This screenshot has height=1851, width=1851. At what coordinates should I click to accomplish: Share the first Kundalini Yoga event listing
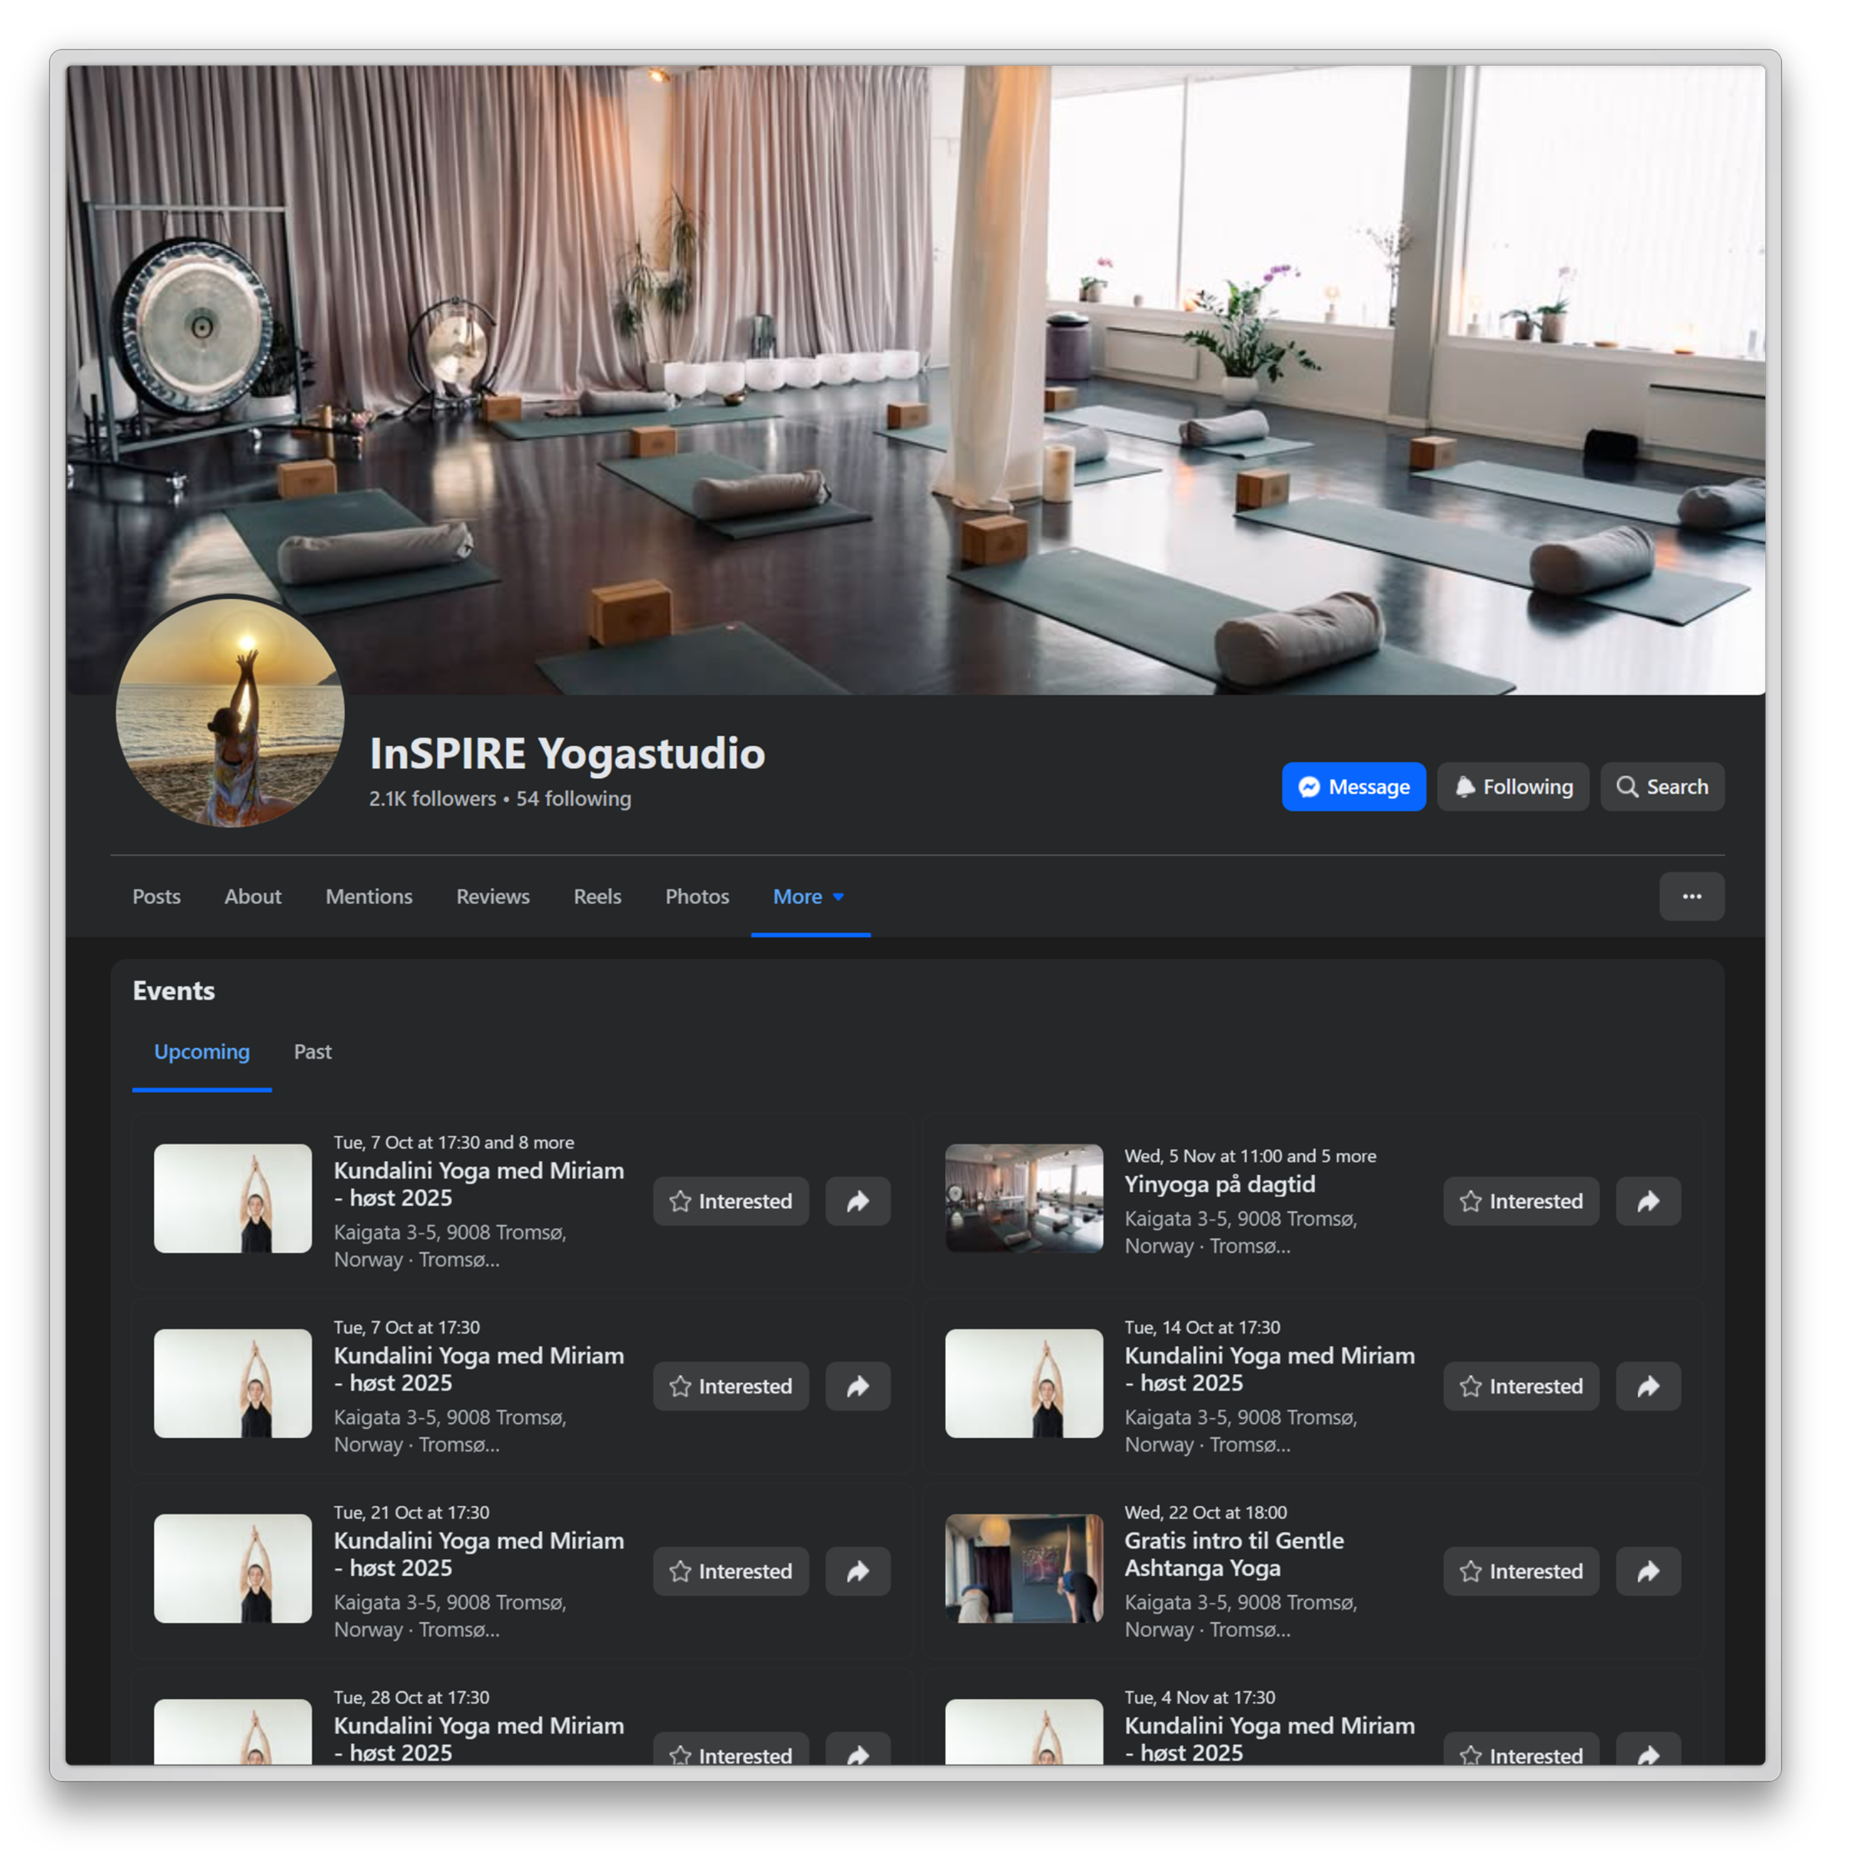[858, 1201]
